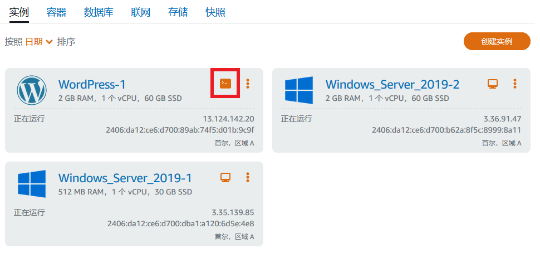Switch to the 实例 tab
The width and height of the screenshot is (540, 253).
click(19, 12)
